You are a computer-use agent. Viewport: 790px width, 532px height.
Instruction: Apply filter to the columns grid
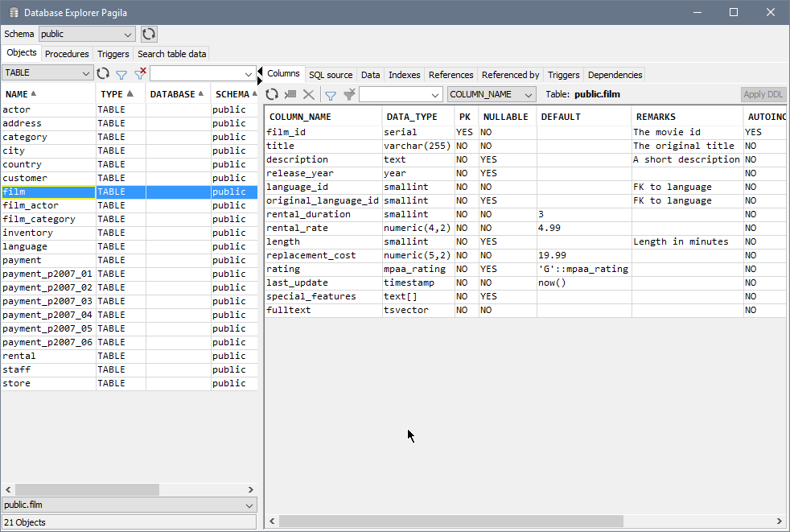tap(331, 95)
